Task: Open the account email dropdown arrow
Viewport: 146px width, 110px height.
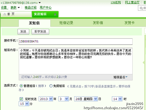Action: click(40, 3)
